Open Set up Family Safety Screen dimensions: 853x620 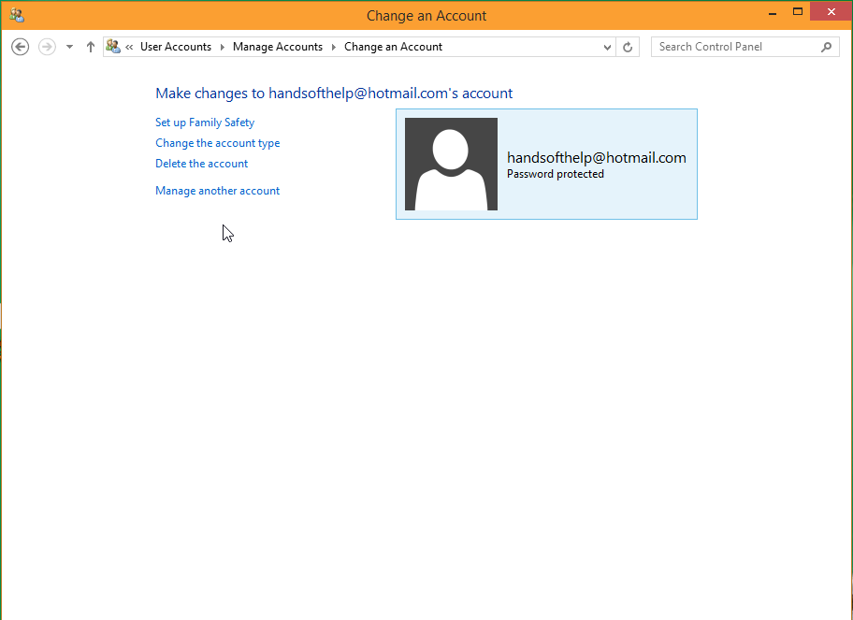tap(205, 123)
